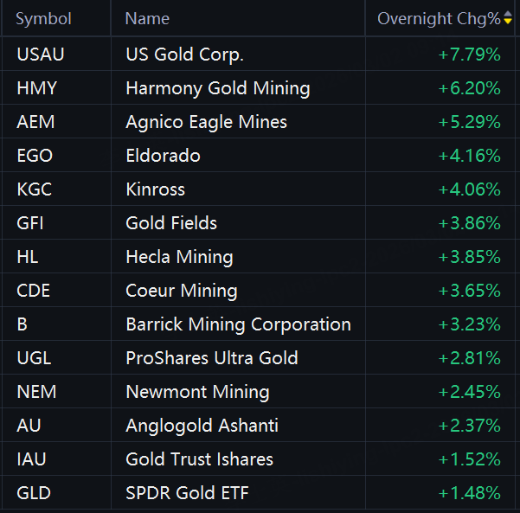Select ProShares Ultra Gold
This screenshot has height=513, width=520.
(211, 358)
